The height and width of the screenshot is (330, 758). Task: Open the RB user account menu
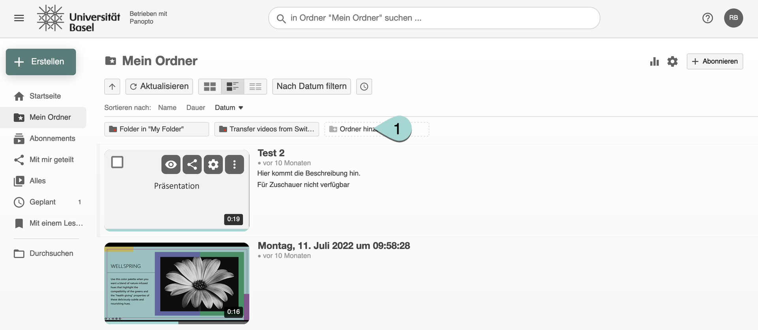[733, 18]
